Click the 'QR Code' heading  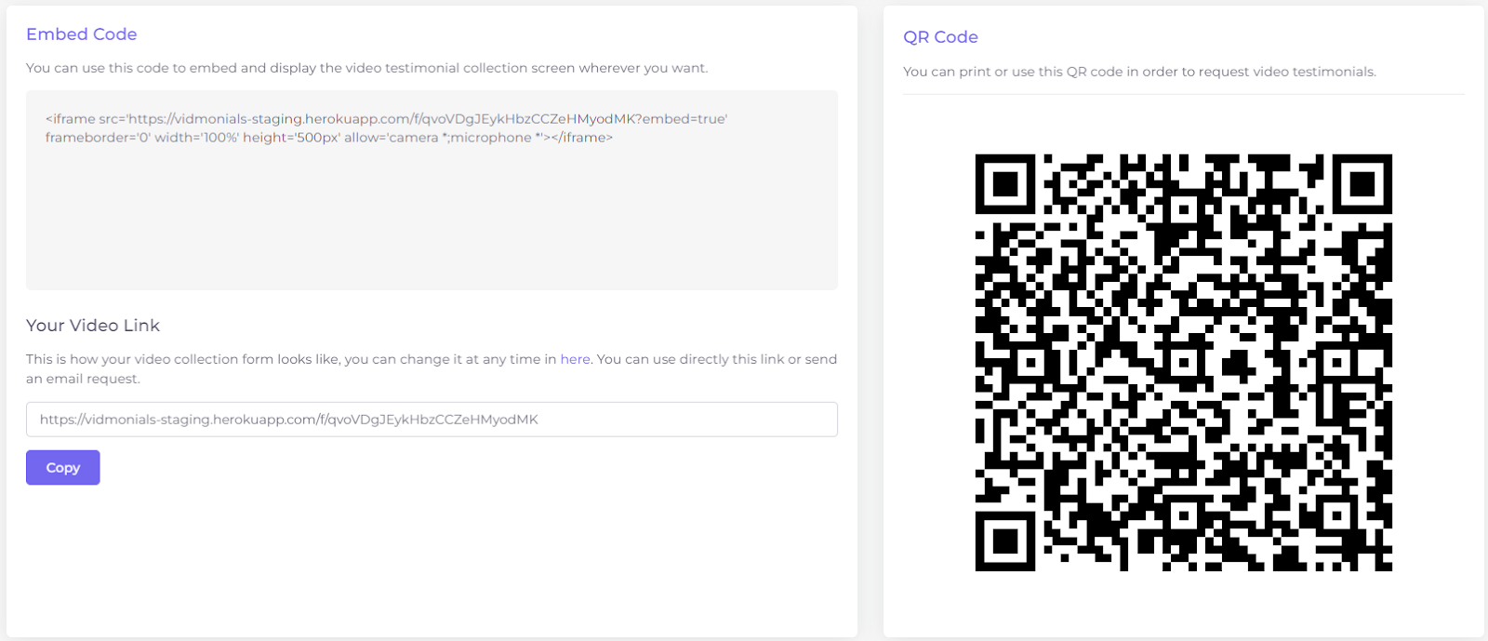pyautogui.click(x=940, y=37)
